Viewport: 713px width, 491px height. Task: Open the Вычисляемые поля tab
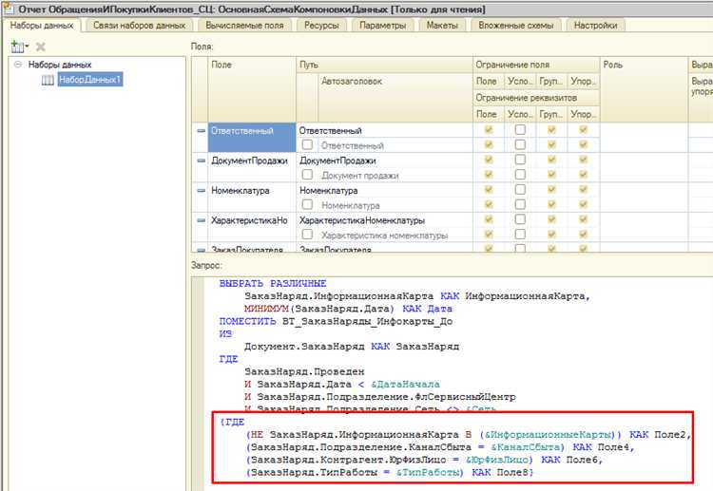click(x=244, y=26)
